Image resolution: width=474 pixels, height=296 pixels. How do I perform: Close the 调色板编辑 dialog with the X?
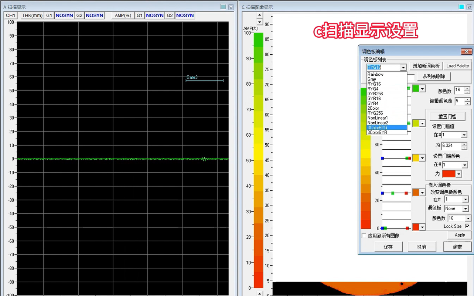[467, 52]
